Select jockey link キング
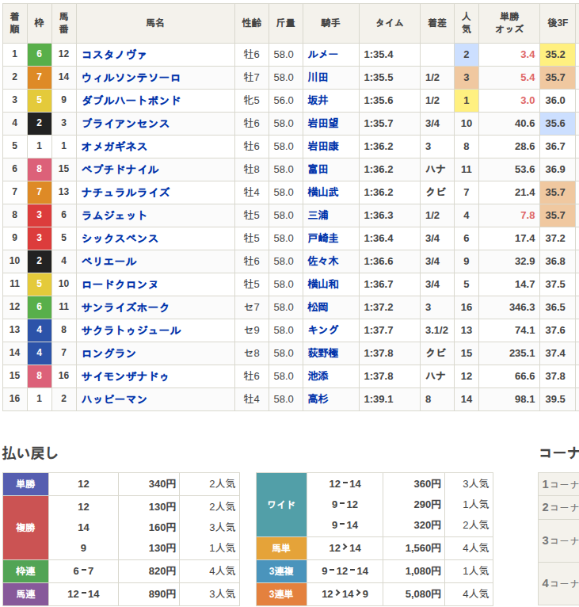 pyautogui.click(x=323, y=330)
